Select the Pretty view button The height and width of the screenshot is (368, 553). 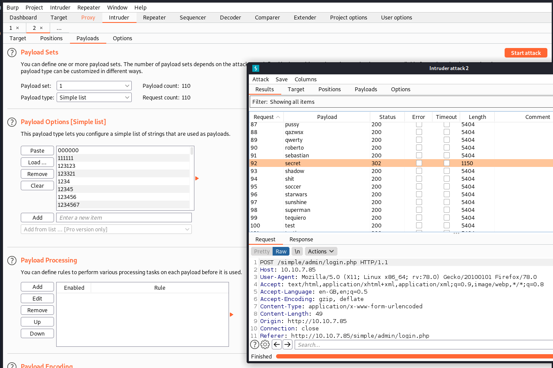point(262,251)
